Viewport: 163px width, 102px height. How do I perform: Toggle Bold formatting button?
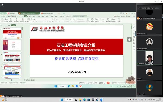coord(37,21)
